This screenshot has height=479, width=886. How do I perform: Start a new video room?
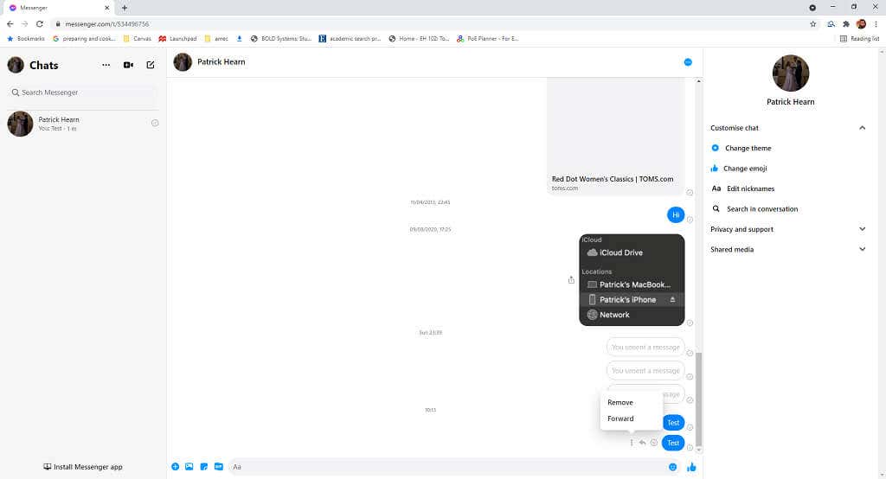click(x=128, y=65)
